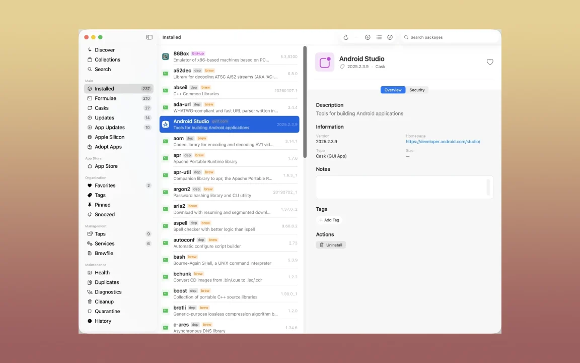This screenshot has height=363, width=580.
Task: Click the Uninstall button
Action: [331, 245]
